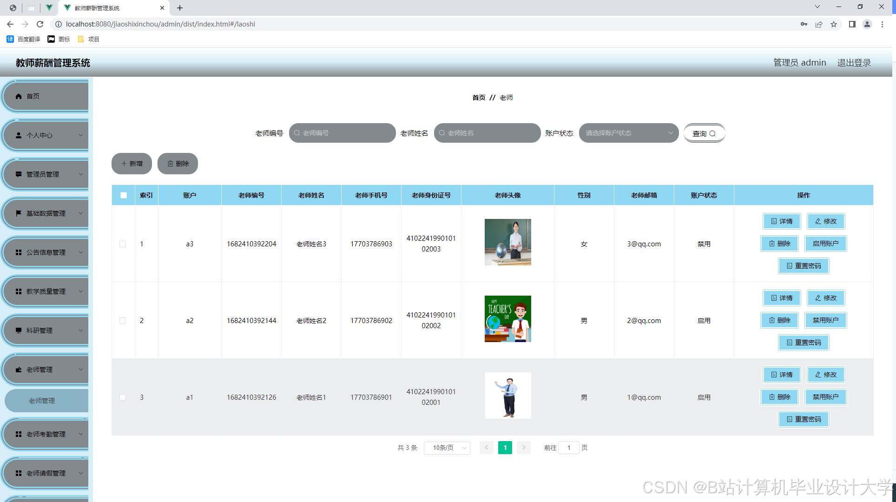Screen dimensions: 896x502
Task: Click the trash icon on the top 删除 button
Action: pyautogui.click(x=170, y=164)
